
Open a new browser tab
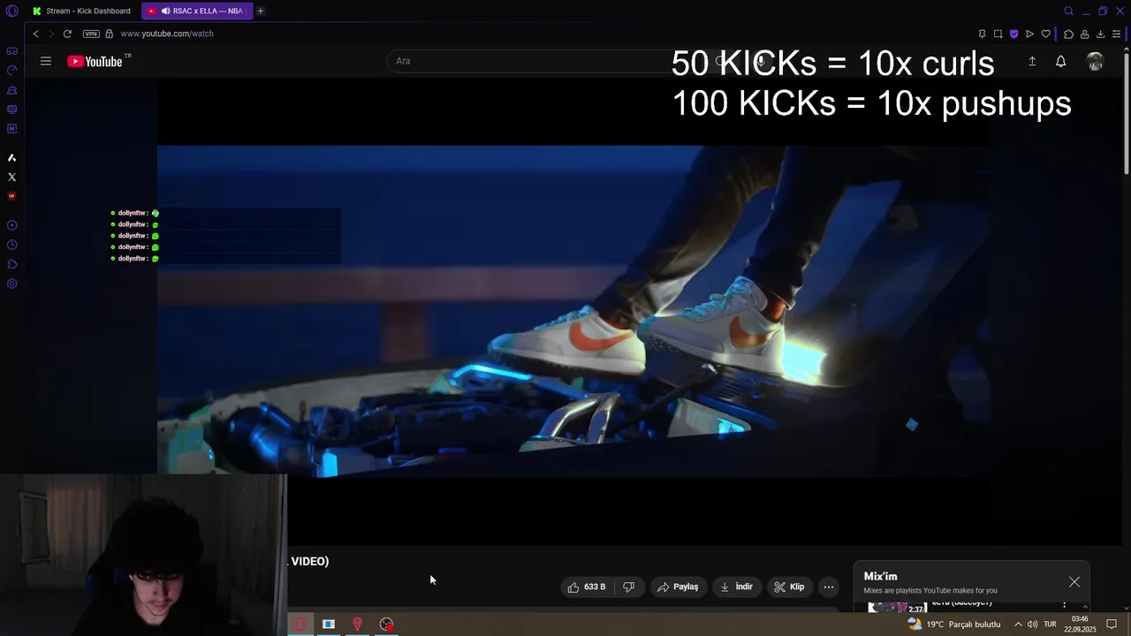[261, 11]
